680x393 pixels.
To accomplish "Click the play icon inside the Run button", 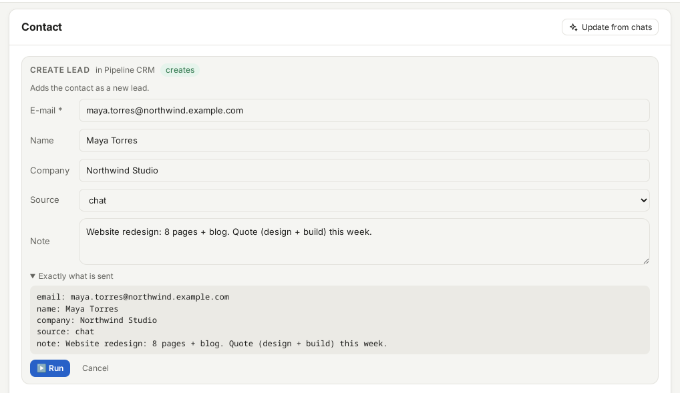I will (41, 368).
